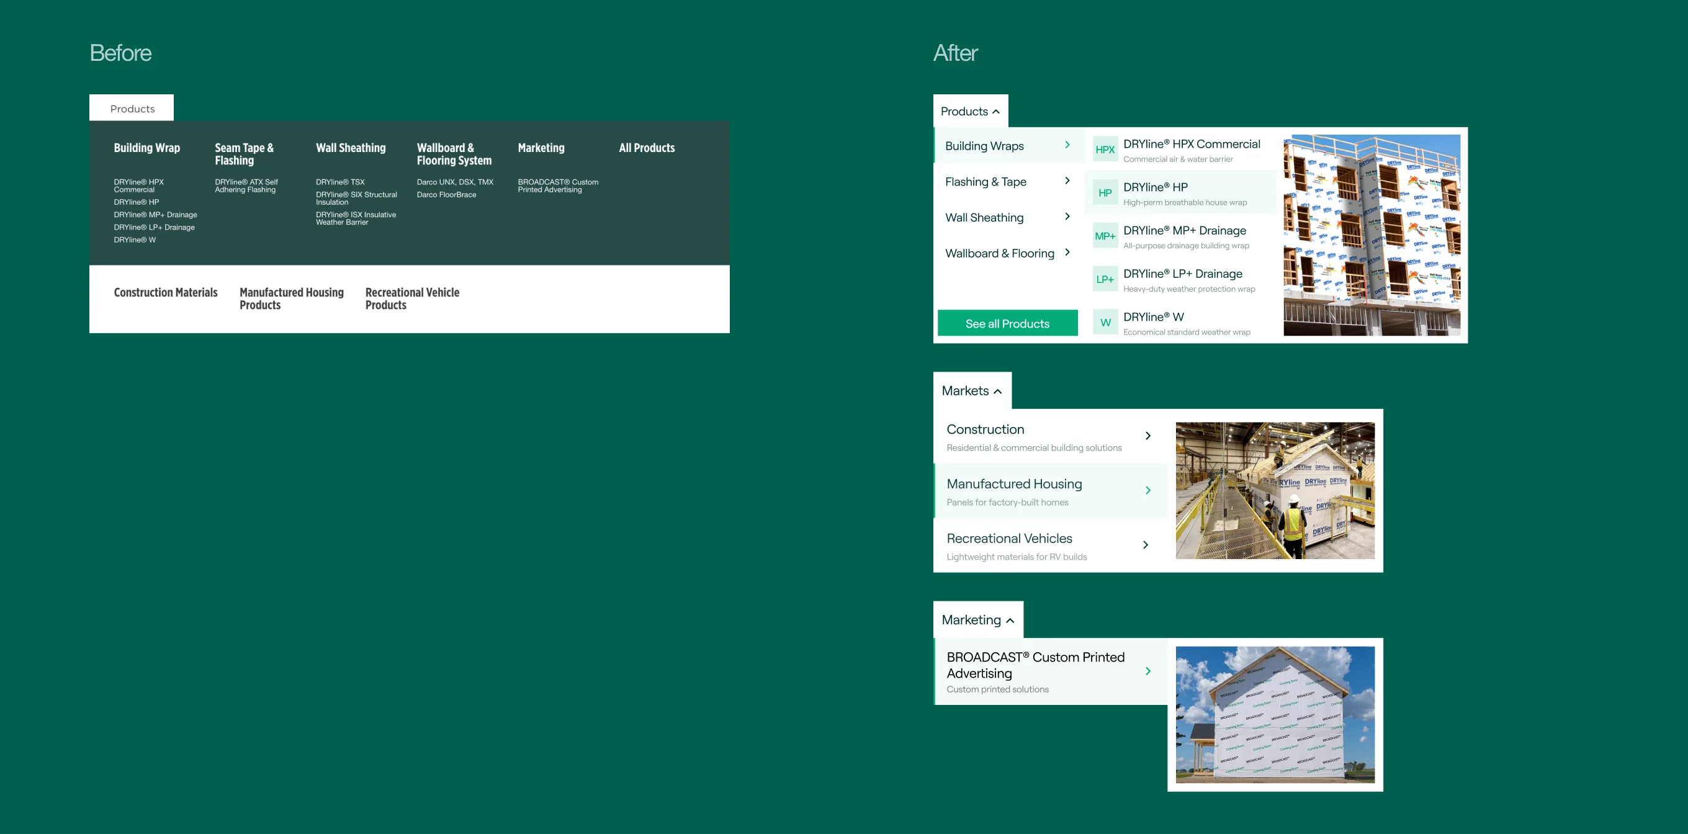The height and width of the screenshot is (834, 1688).
Task: Expand the Wallboard & Flooring arrow
Action: 1067,252
